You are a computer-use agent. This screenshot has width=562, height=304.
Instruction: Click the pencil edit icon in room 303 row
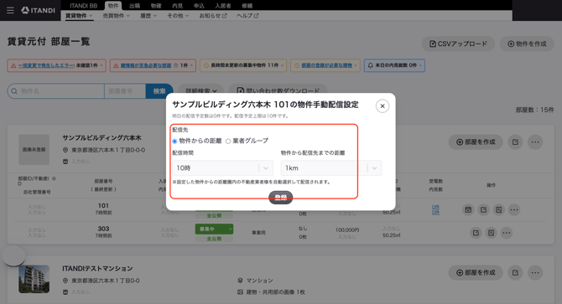tap(476, 233)
